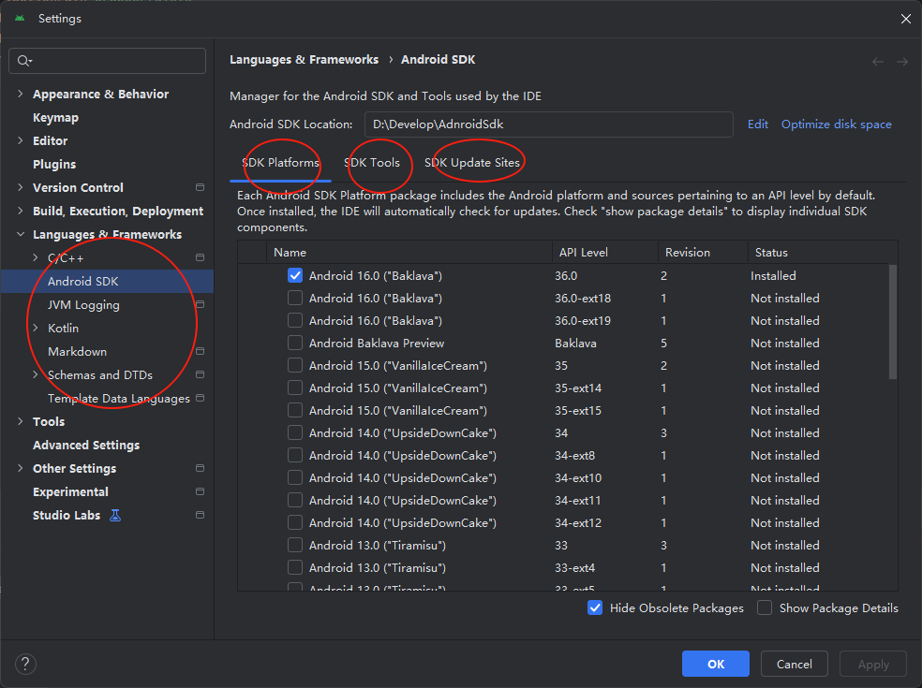Expand Version Control section
922x688 pixels.
tap(21, 187)
